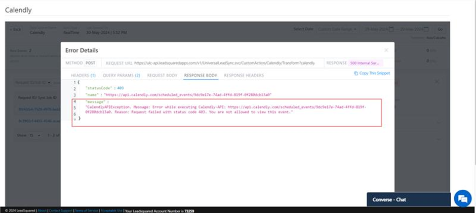Click Copy This Snippet link
Viewport: 476px width, 213px height.
coord(375,73)
